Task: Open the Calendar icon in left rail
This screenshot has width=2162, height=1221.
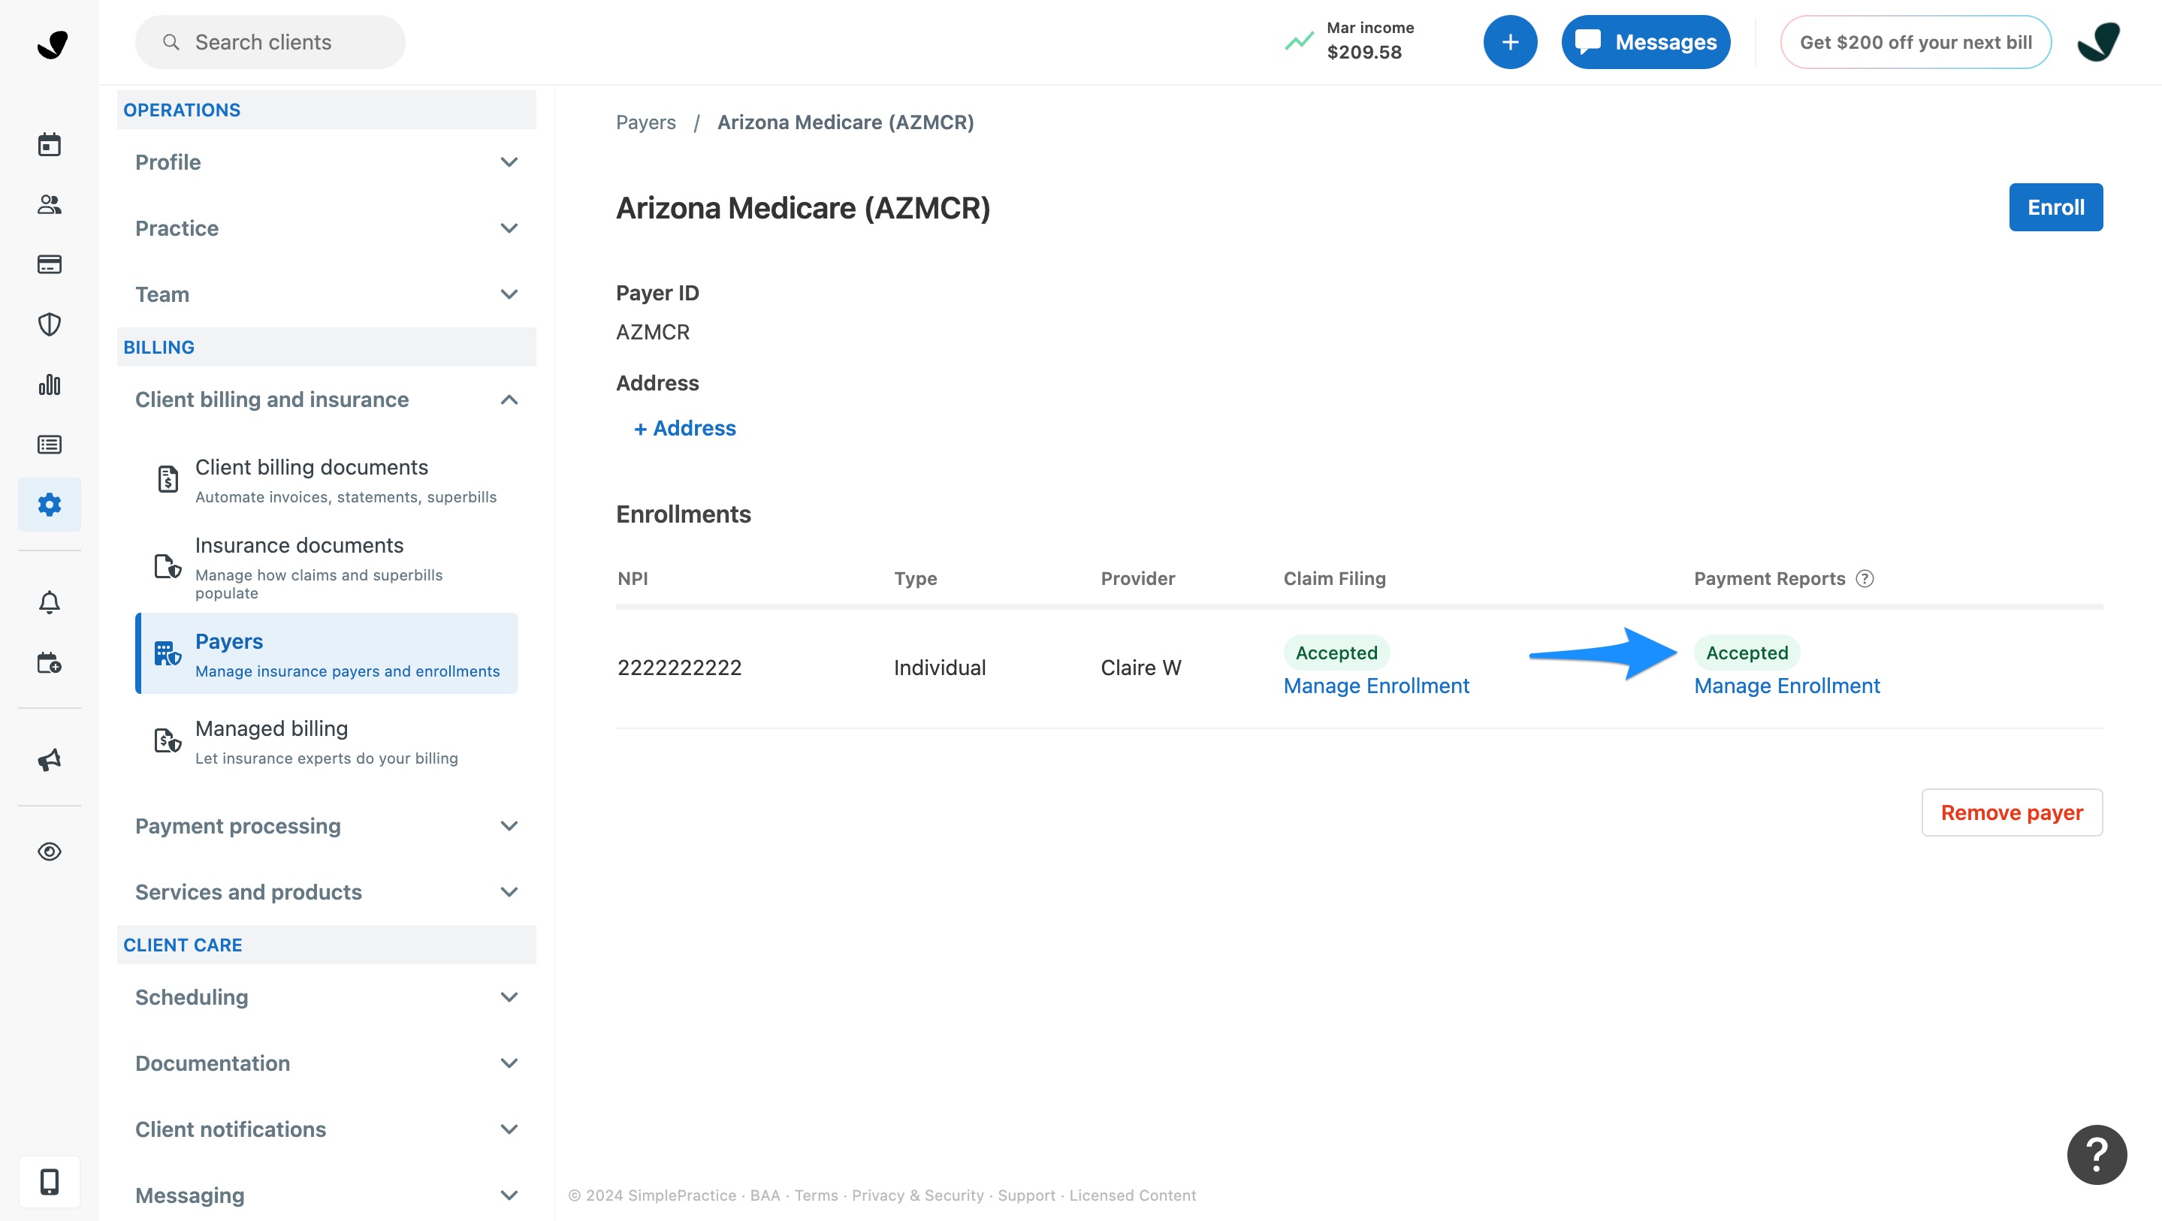Action: point(50,144)
